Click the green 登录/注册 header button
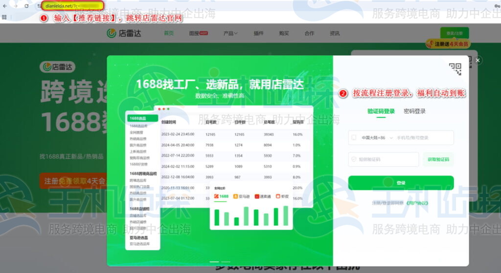The image size is (501, 273). 455,33
